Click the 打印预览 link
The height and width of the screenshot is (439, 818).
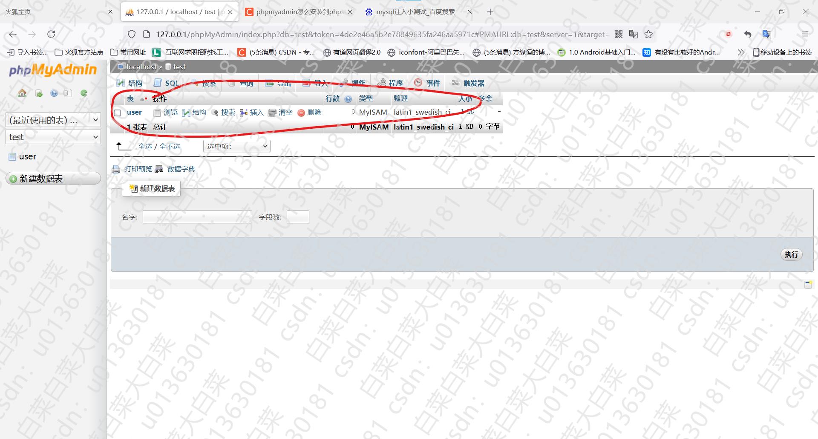coord(138,169)
